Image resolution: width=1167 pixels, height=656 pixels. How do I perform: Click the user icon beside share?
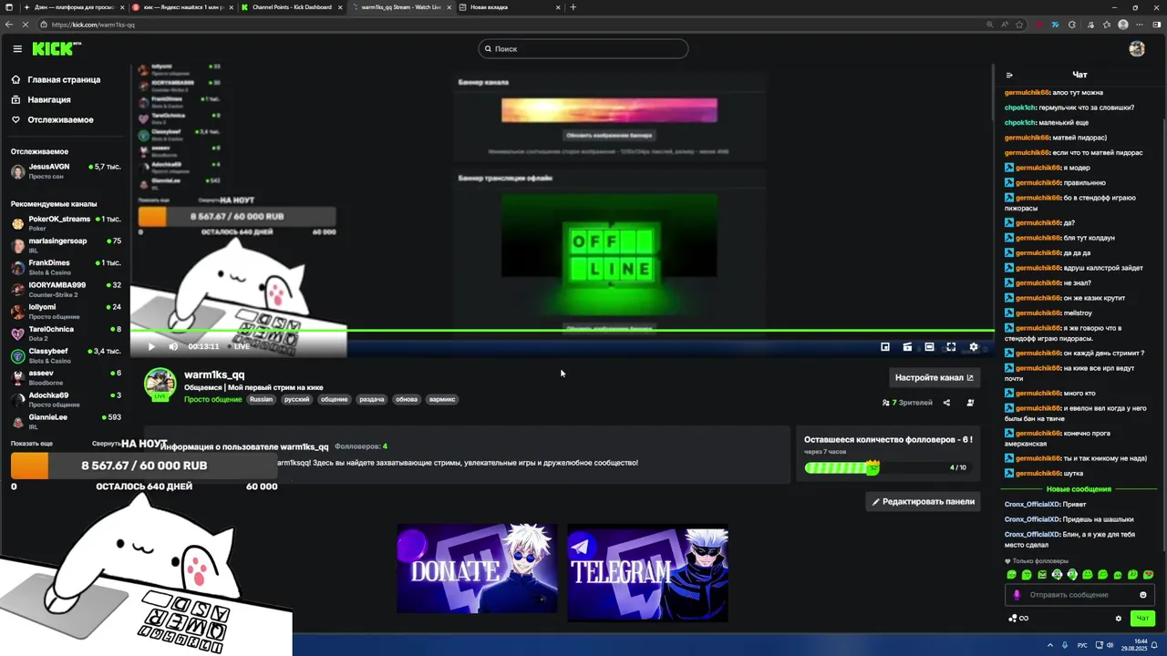970,403
